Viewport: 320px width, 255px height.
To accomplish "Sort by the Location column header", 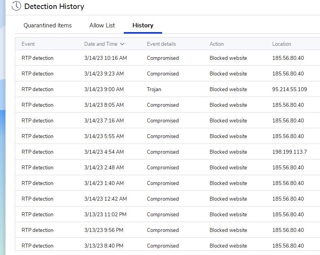I will tap(282, 44).
